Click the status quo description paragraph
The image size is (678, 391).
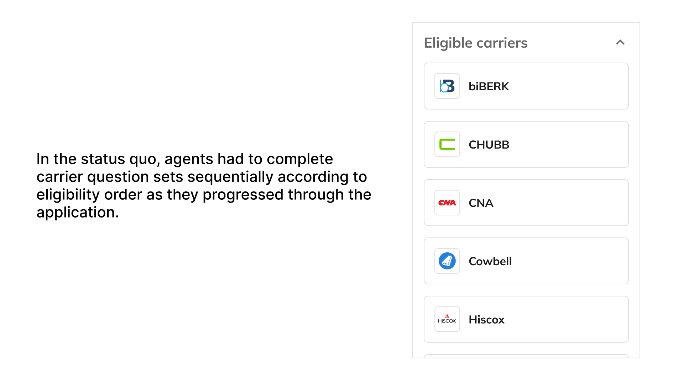click(204, 186)
